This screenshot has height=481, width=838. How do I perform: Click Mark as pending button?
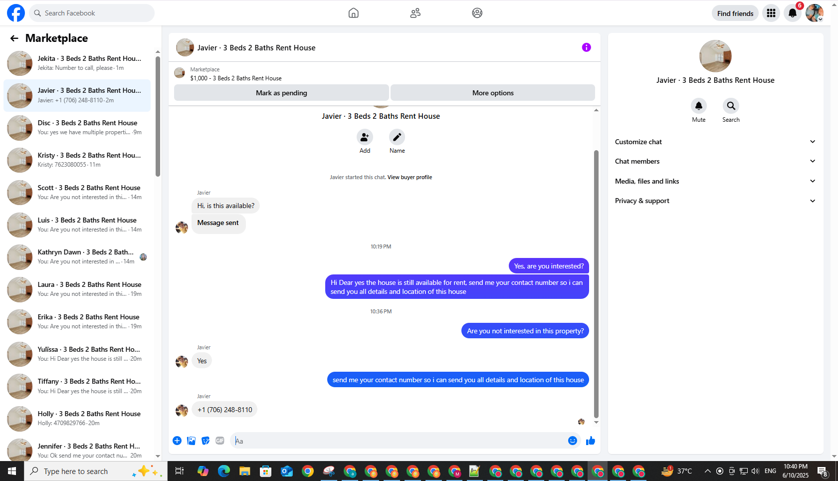tap(281, 93)
